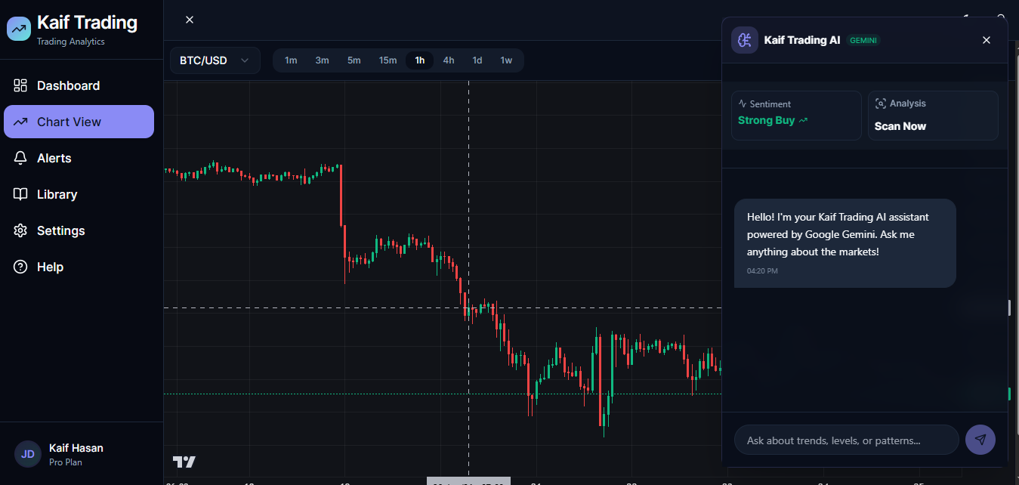
Task: Click the Dashboard grid icon
Action: (20, 85)
